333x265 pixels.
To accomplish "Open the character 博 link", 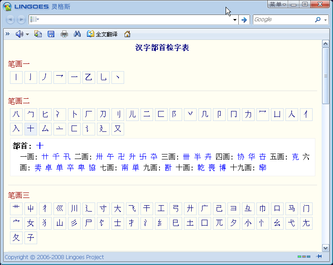I will click(222, 168).
